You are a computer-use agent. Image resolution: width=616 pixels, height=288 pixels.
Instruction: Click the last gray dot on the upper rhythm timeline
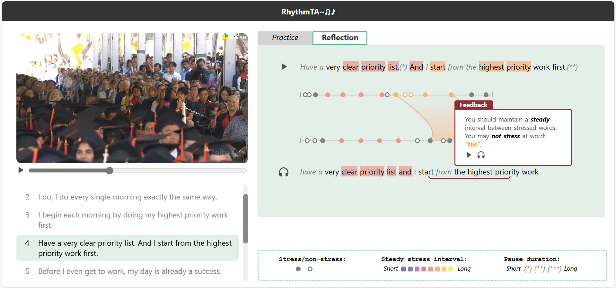(486, 95)
